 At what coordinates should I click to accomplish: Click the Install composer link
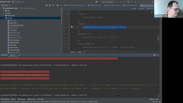[x=134, y=9]
